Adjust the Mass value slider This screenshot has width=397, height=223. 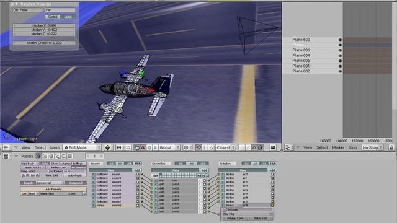click(33, 167)
